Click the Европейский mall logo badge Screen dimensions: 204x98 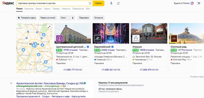click(x=98, y=39)
